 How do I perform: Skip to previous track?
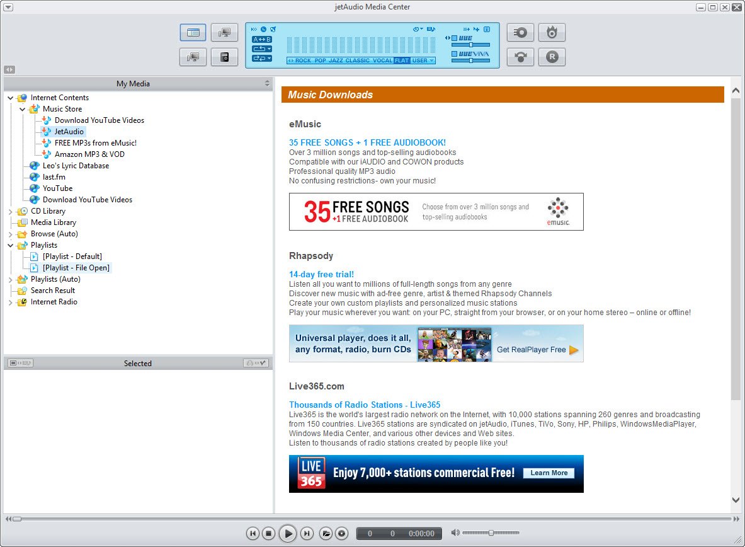pos(253,533)
